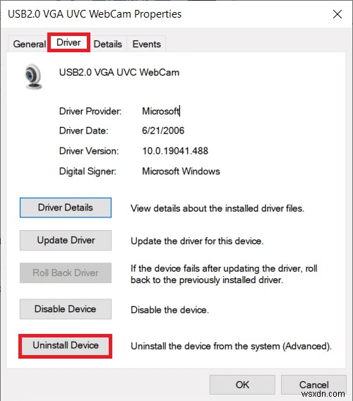
Task: Select the Driver tab
Action: click(x=68, y=42)
